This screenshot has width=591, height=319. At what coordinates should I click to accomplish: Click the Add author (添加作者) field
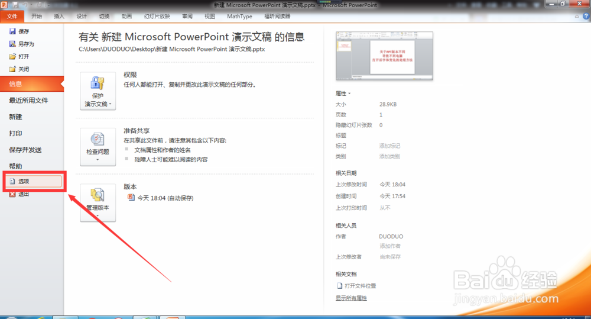[x=390, y=246]
